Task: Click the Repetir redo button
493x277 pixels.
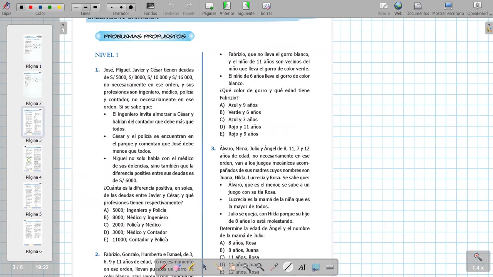Action: tap(189, 8)
